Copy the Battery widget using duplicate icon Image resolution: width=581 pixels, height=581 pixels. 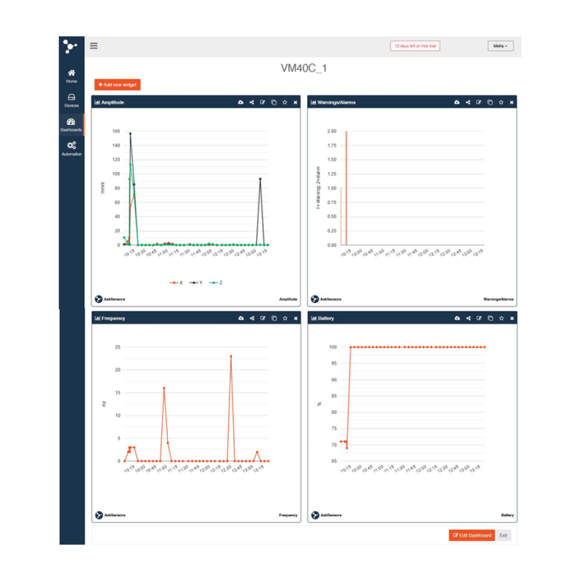[490, 318]
